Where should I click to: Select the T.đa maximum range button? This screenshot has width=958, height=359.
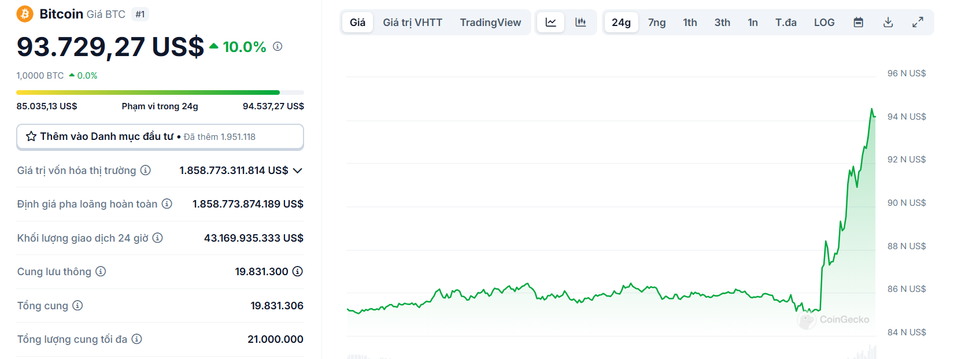(x=786, y=23)
